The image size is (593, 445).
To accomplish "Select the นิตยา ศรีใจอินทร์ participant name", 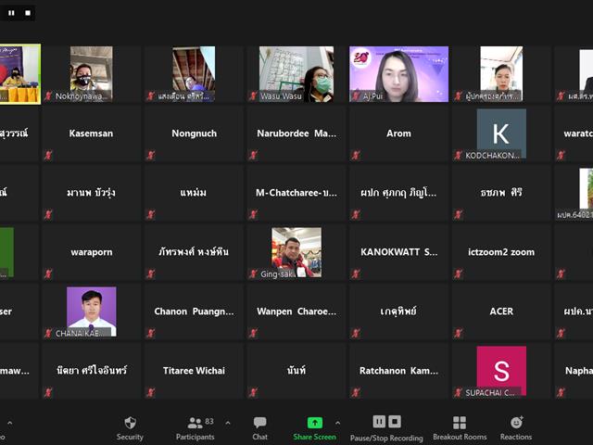I will pos(92,371).
